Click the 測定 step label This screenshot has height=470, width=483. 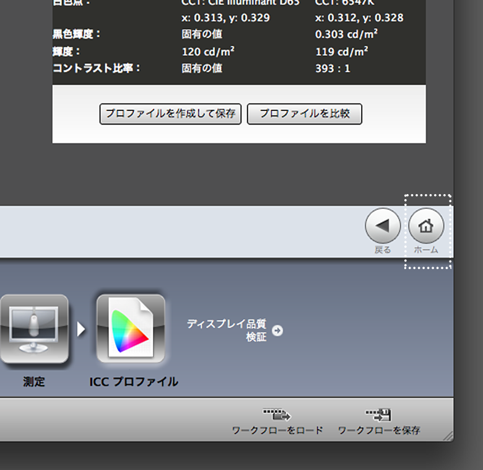click(34, 382)
